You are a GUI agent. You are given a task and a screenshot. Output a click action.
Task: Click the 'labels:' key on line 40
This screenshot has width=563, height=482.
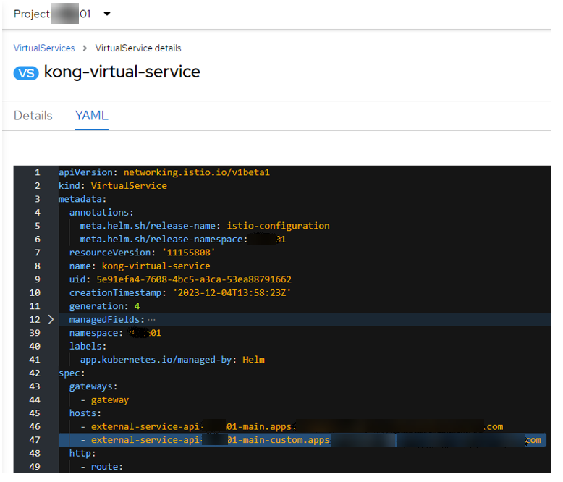click(x=88, y=346)
